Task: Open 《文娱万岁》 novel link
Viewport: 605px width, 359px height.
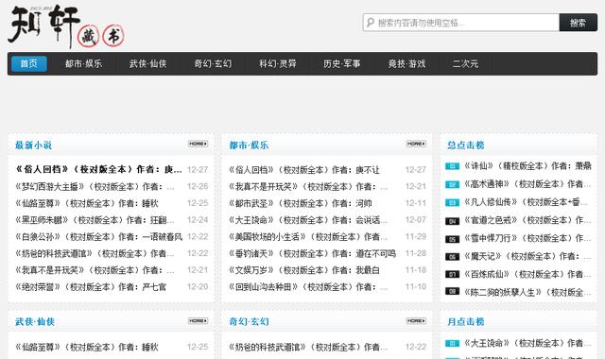Action: click(304, 270)
